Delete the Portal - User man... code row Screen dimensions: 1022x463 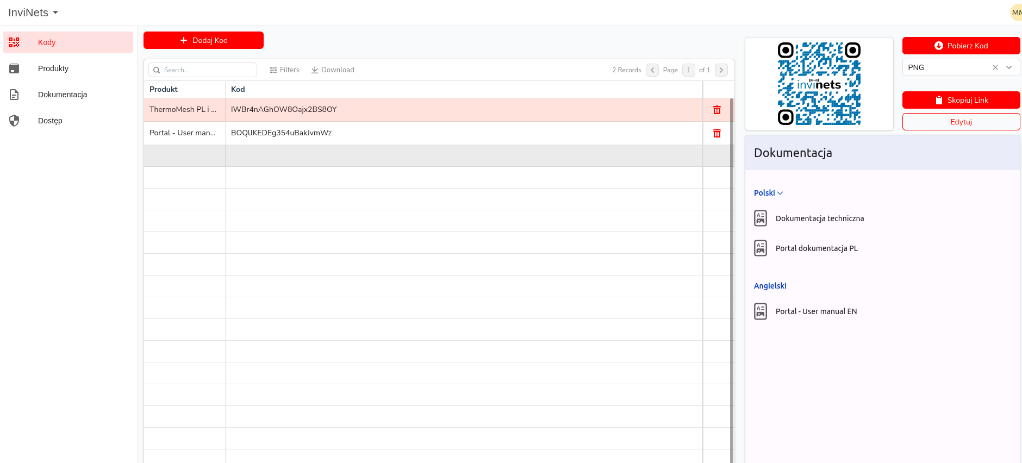(x=717, y=133)
